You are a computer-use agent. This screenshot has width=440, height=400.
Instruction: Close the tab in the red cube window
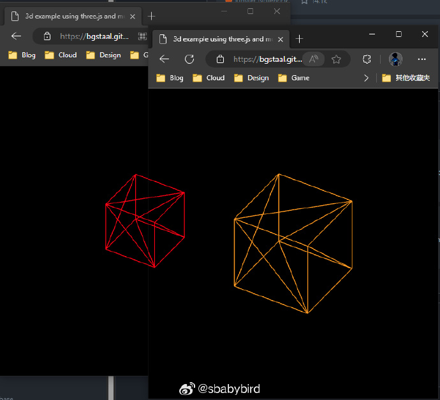134,16
